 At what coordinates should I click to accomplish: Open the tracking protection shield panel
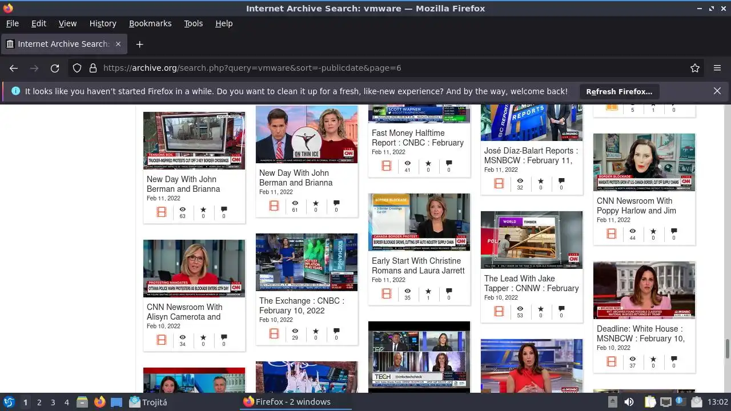(x=77, y=68)
